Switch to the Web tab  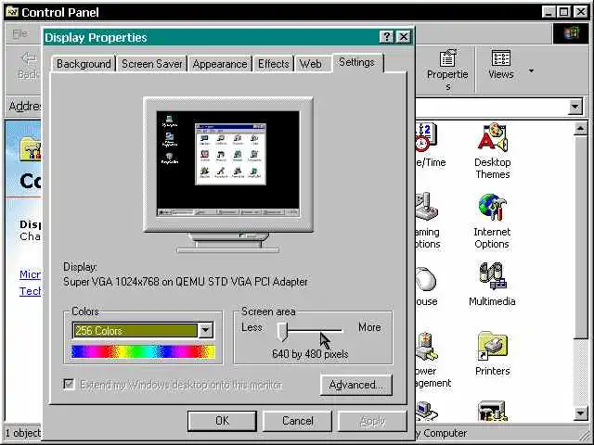(311, 64)
